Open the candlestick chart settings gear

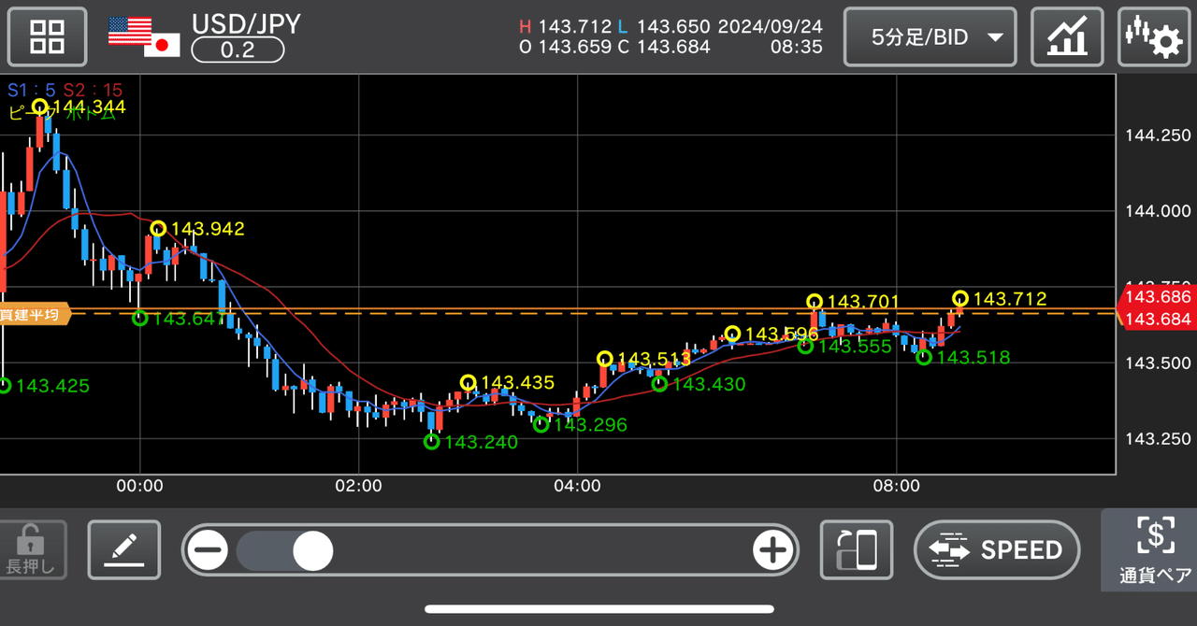pyautogui.click(x=1154, y=36)
